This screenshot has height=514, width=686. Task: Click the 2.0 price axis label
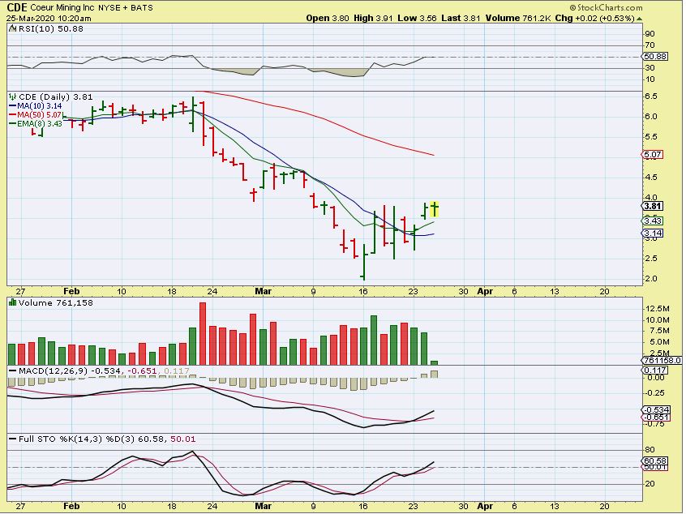pos(650,279)
